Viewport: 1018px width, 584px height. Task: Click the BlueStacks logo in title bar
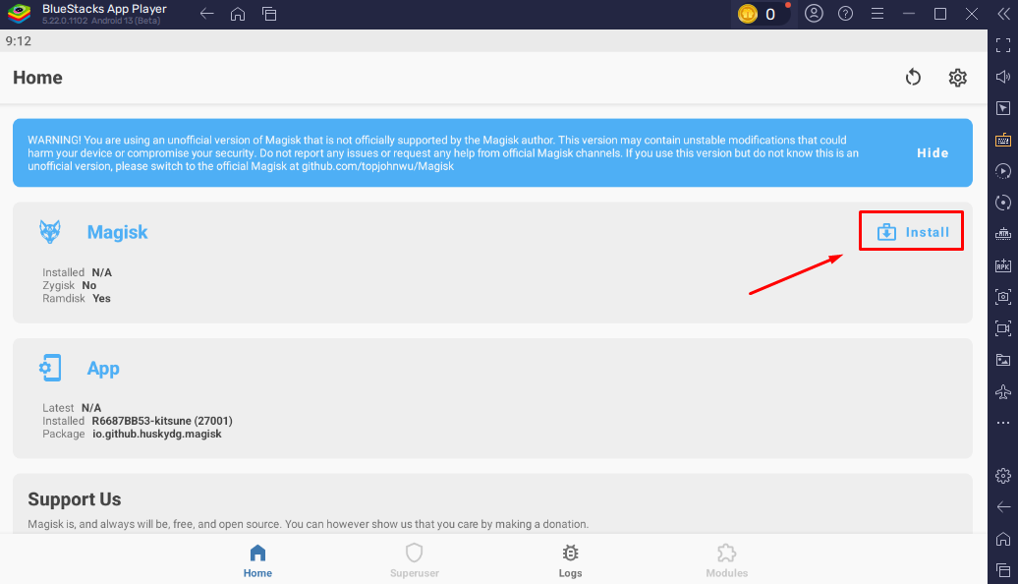(x=20, y=13)
